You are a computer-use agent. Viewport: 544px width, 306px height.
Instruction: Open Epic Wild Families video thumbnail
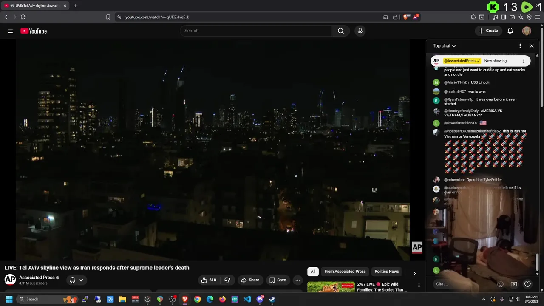[x=331, y=287]
